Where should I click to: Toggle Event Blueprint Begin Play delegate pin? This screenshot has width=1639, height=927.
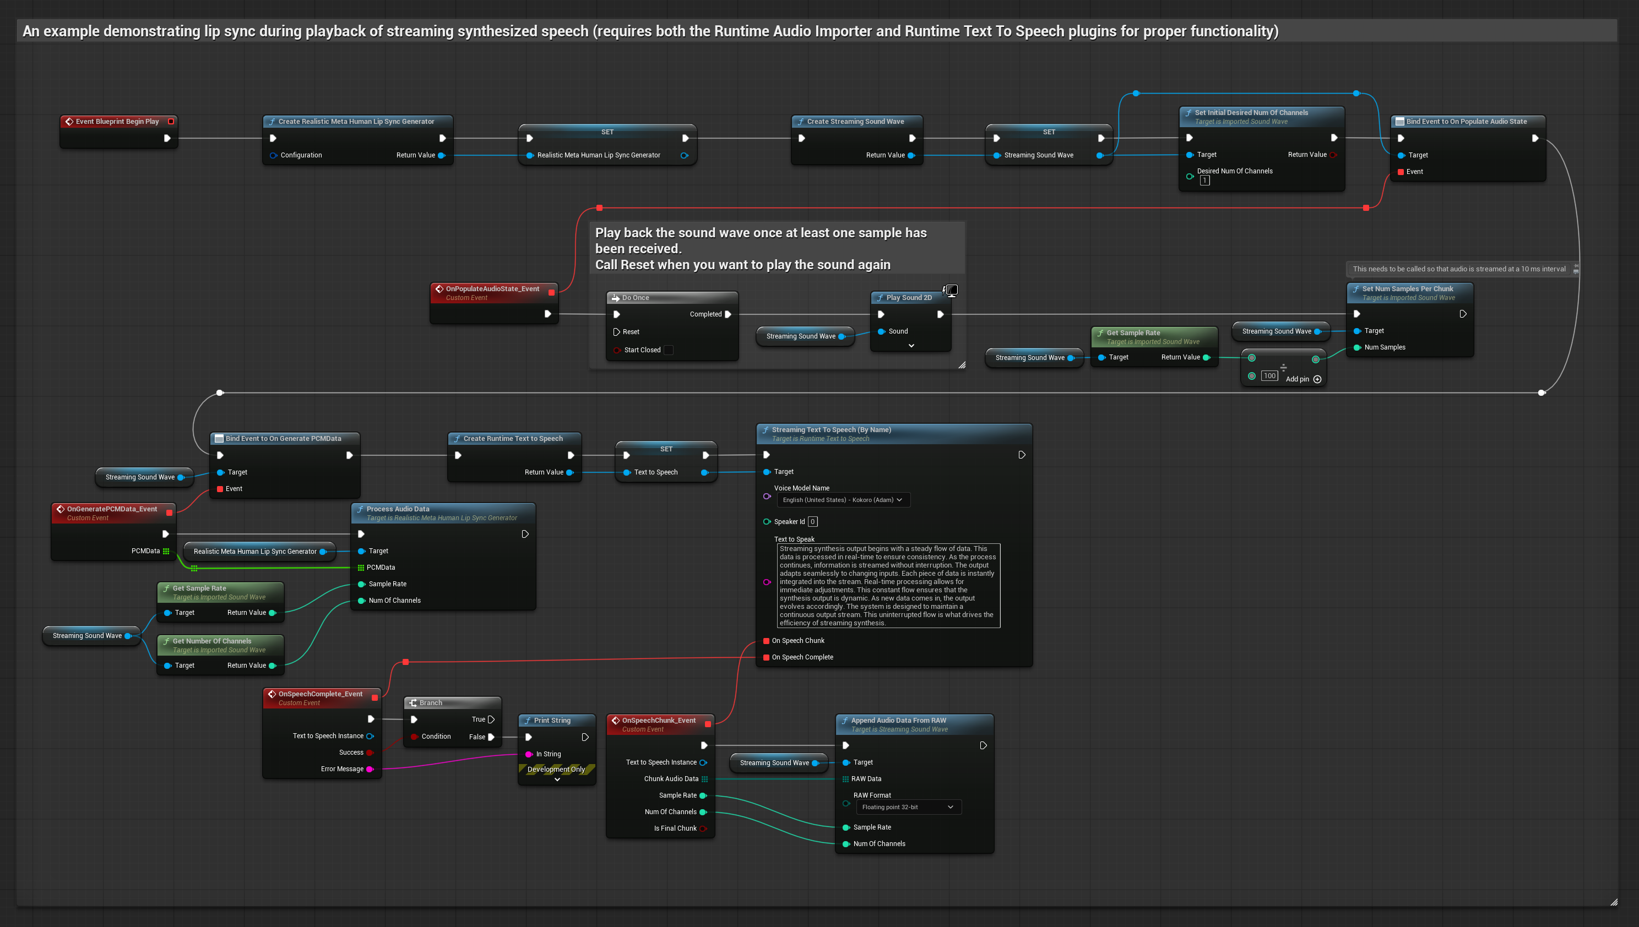(171, 121)
